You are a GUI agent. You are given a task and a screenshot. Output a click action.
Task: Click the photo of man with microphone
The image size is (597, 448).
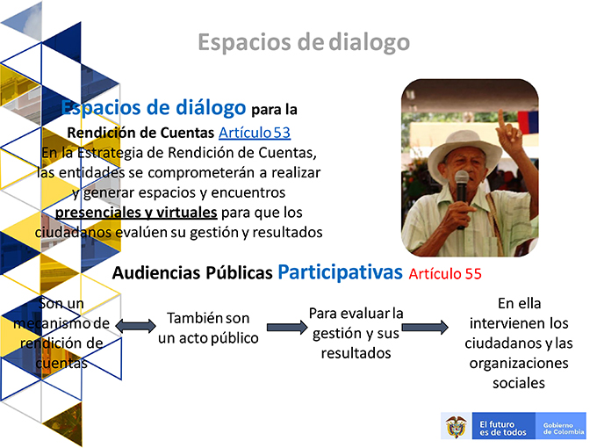470,168
